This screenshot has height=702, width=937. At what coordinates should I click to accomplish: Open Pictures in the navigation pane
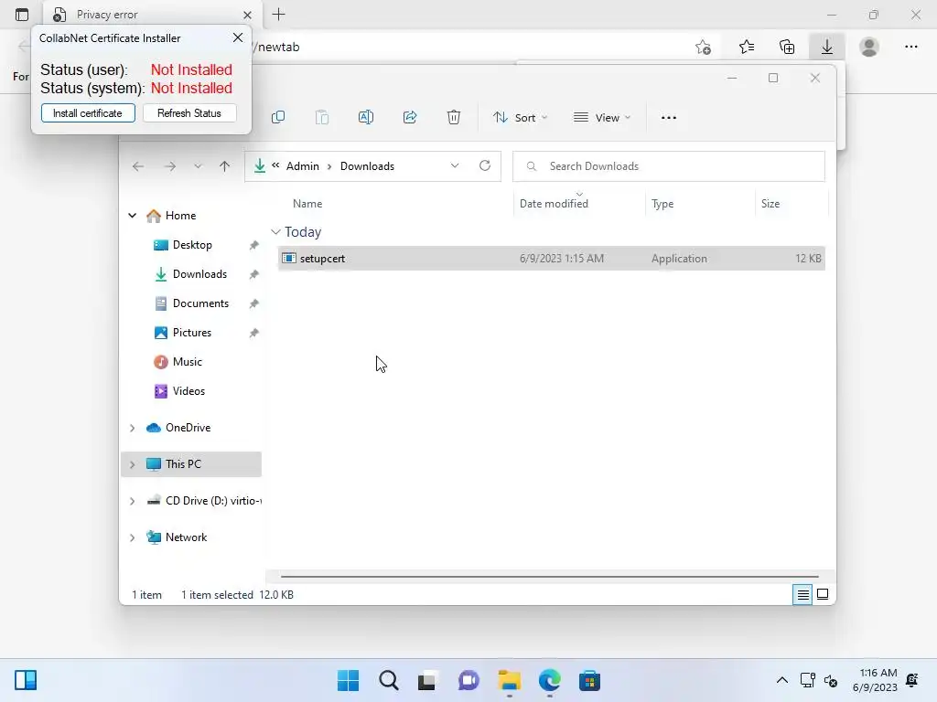click(192, 333)
